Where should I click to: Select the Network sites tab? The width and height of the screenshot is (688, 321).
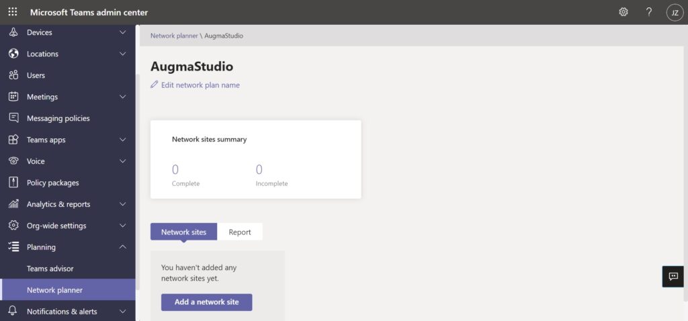(x=183, y=232)
